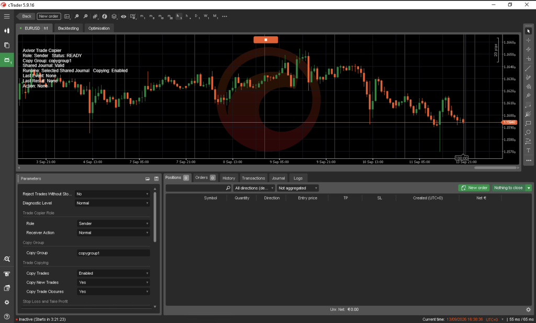Open Copy Trade Closures dropdown

(114, 292)
